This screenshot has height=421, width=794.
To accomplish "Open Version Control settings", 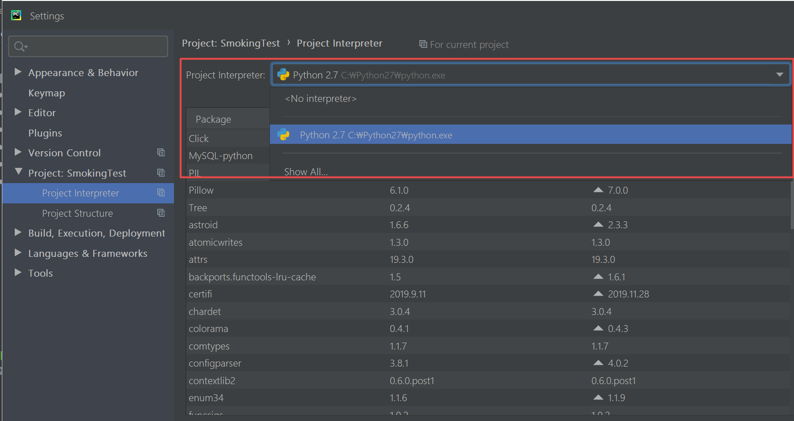I will pyautogui.click(x=64, y=153).
